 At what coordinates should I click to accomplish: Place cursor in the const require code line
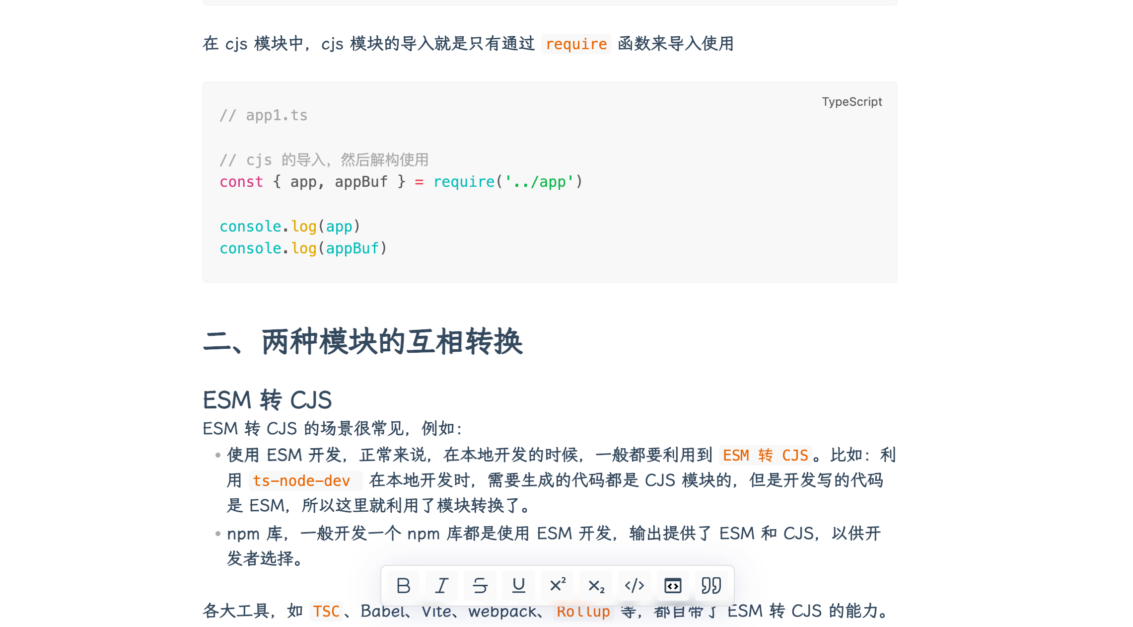coord(401,182)
